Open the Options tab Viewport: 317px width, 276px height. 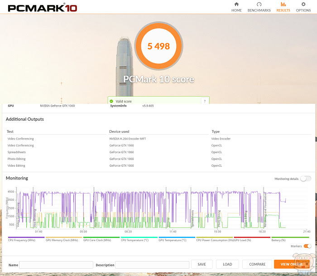pyautogui.click(x=303, y=7)
